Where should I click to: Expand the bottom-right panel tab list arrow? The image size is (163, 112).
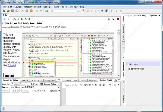click(119, 80)
